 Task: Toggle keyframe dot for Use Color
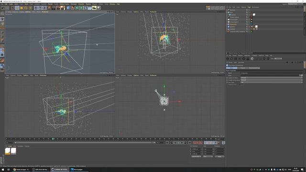click(227, 82)
